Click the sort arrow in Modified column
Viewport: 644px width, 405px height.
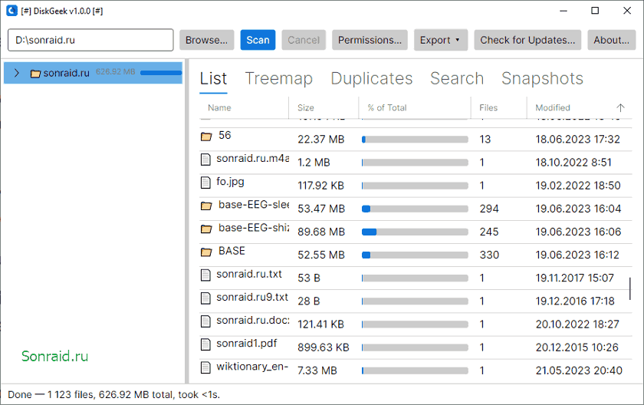tap(620, 107)
